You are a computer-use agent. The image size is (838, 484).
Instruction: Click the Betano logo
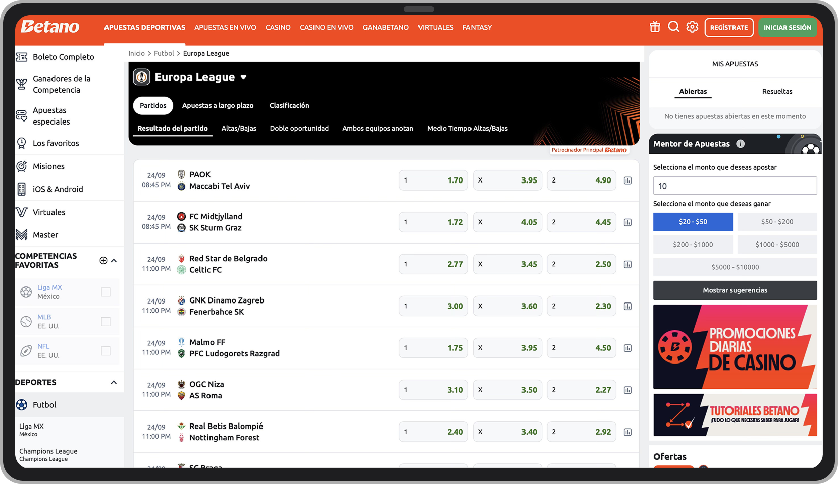pyautogui.click(x=50, y=27)
